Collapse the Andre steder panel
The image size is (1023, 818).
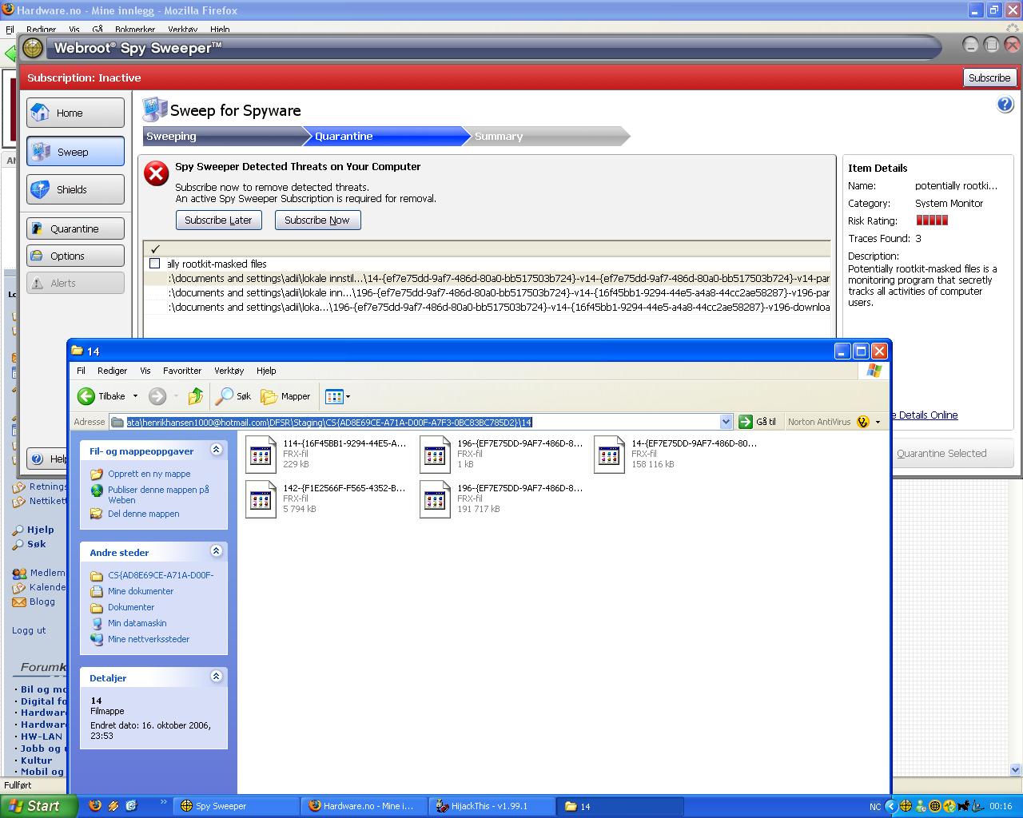click(216, 551)
